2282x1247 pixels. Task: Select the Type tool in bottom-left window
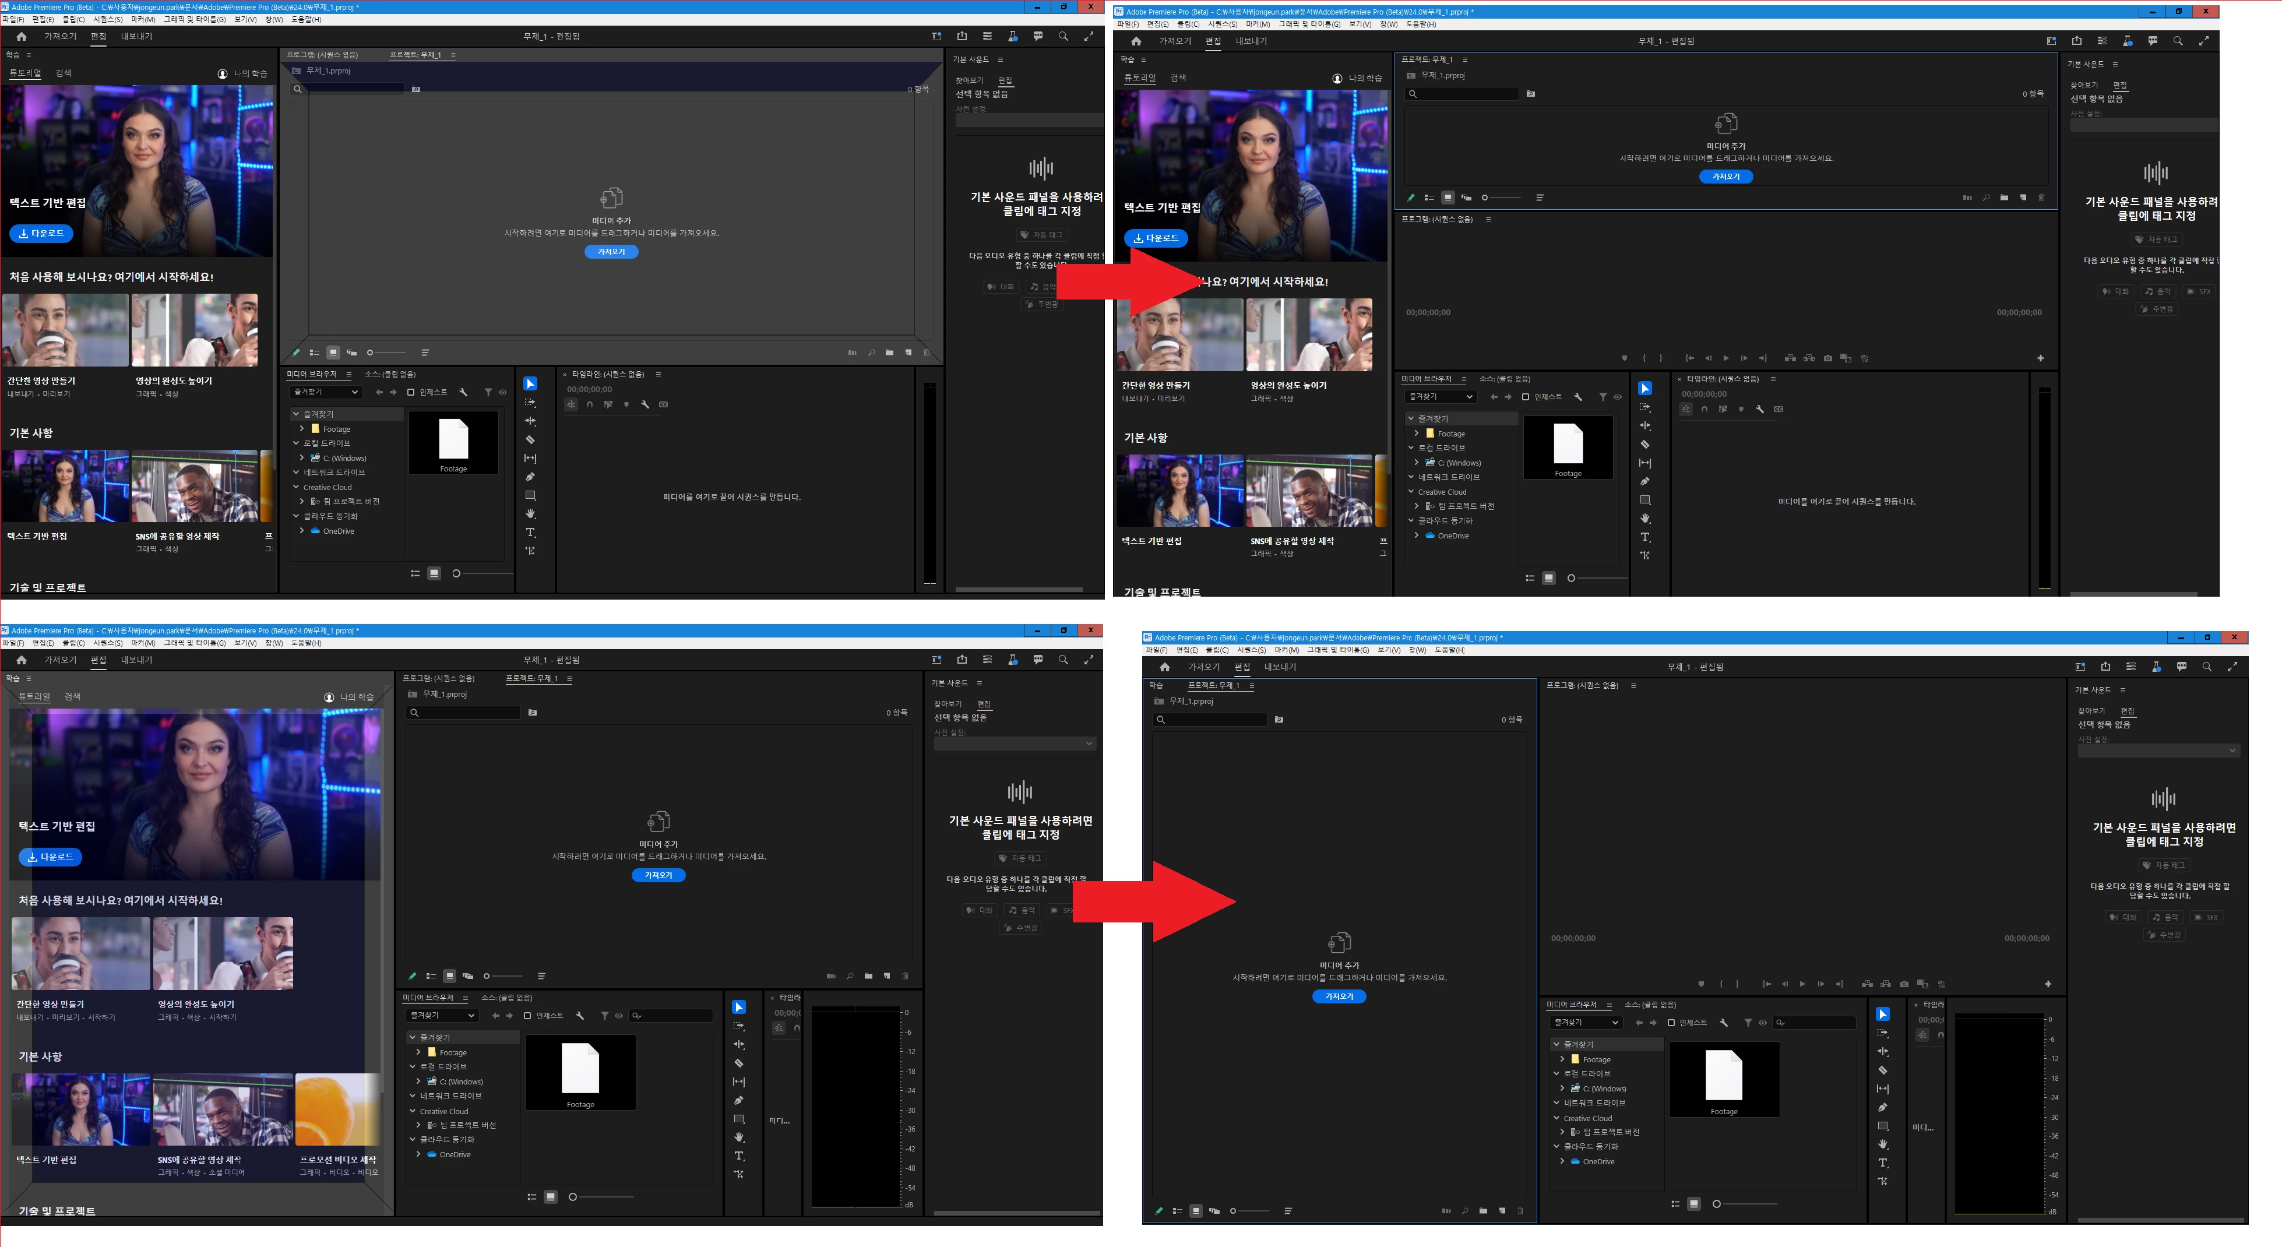click(739, 1156)
